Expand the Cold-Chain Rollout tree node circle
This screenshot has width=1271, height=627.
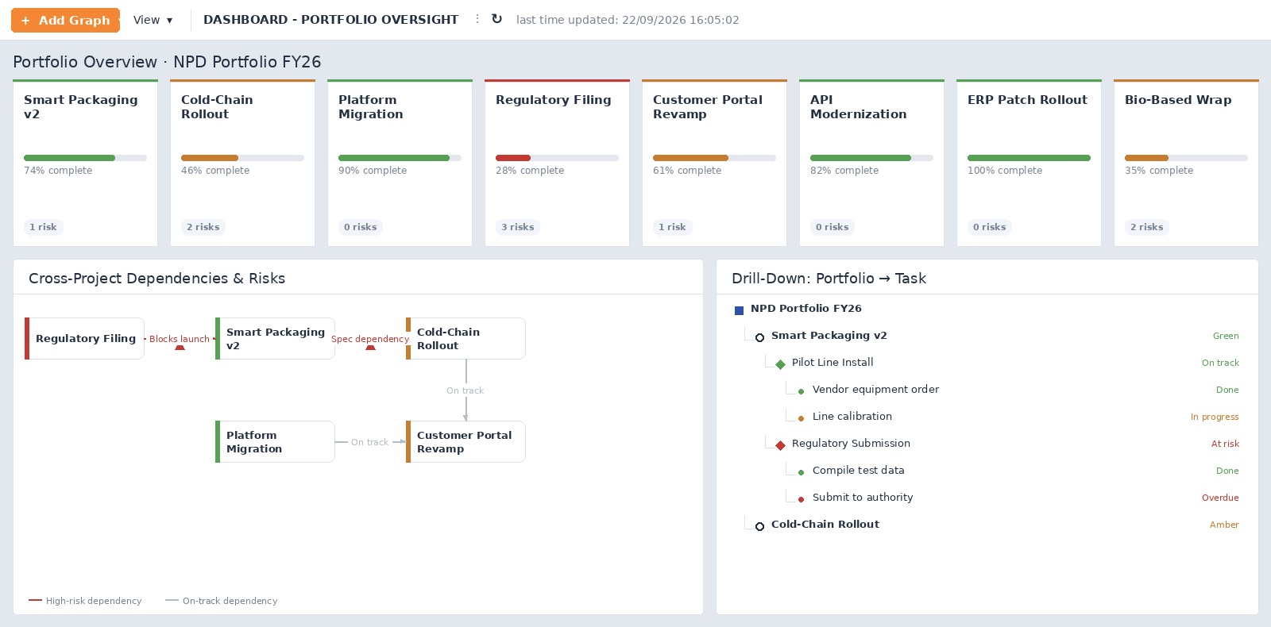click(x=759, y=526)
